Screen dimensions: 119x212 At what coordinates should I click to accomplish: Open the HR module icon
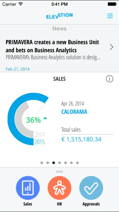tap(59, 188)
